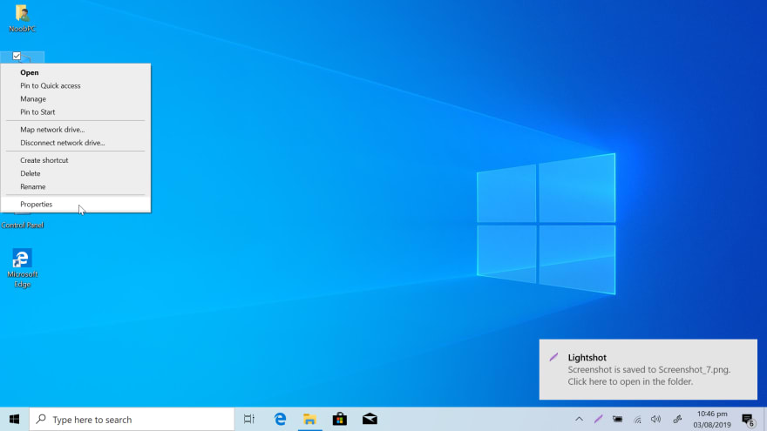The image size is (767, 431).
Task: Expand hidden system tray icons chevron
Action: coord(579,420)
